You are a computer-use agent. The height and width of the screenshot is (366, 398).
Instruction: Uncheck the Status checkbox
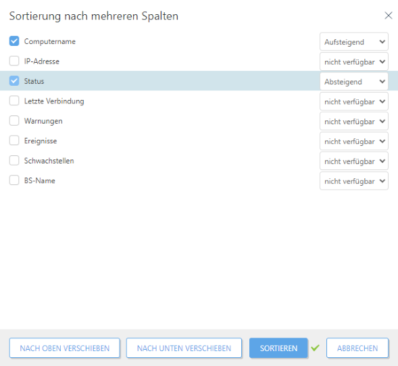coord(14,81)
